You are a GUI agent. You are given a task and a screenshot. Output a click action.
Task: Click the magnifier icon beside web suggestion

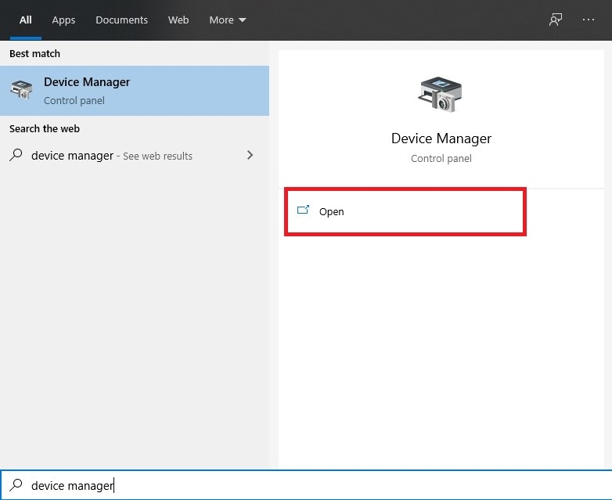16,155
